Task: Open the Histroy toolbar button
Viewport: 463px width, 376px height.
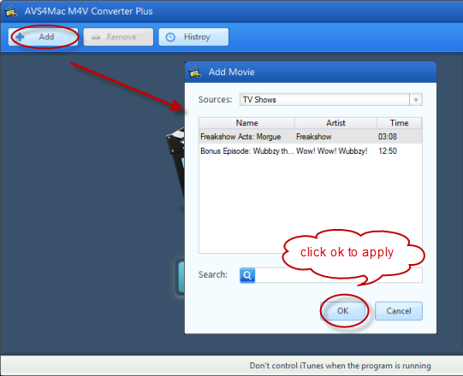Action: click(x=193, y=37)
